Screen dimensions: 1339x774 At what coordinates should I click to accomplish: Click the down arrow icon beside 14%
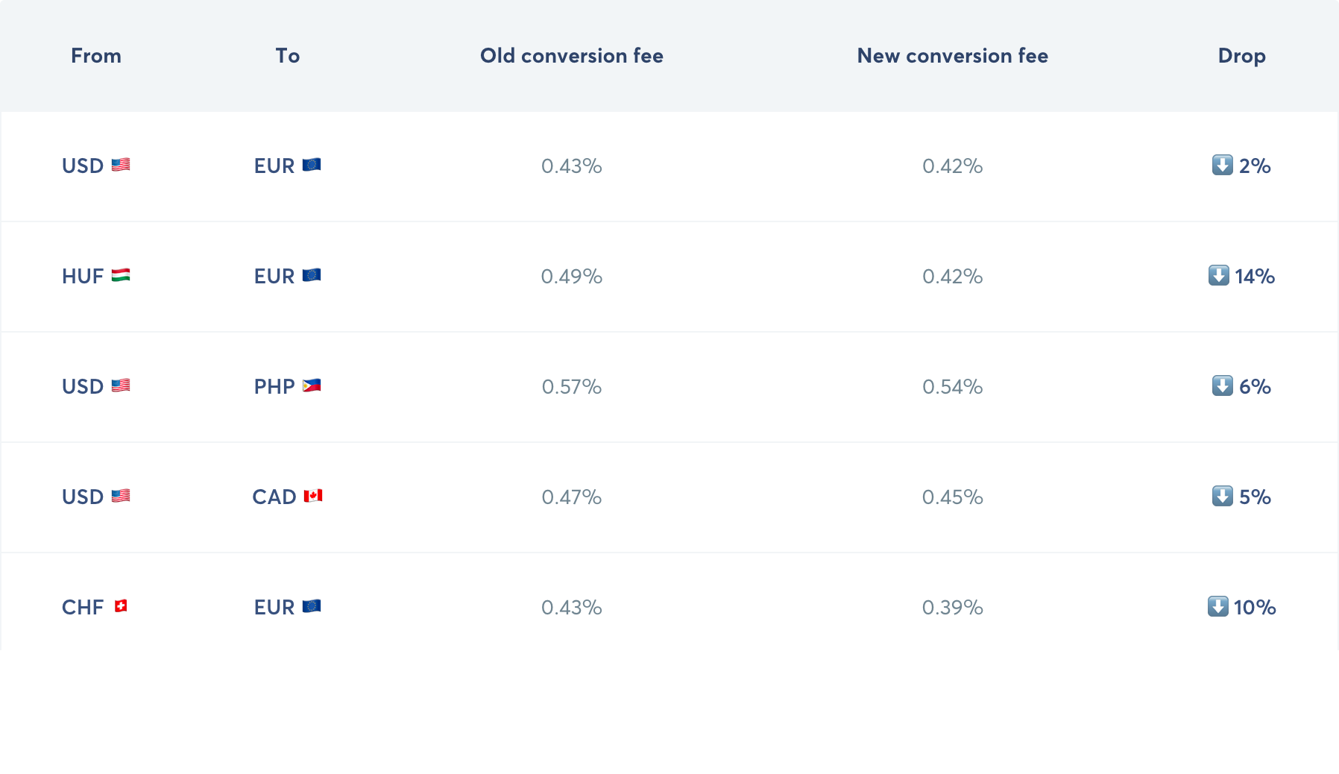[x=1219, y=275]
